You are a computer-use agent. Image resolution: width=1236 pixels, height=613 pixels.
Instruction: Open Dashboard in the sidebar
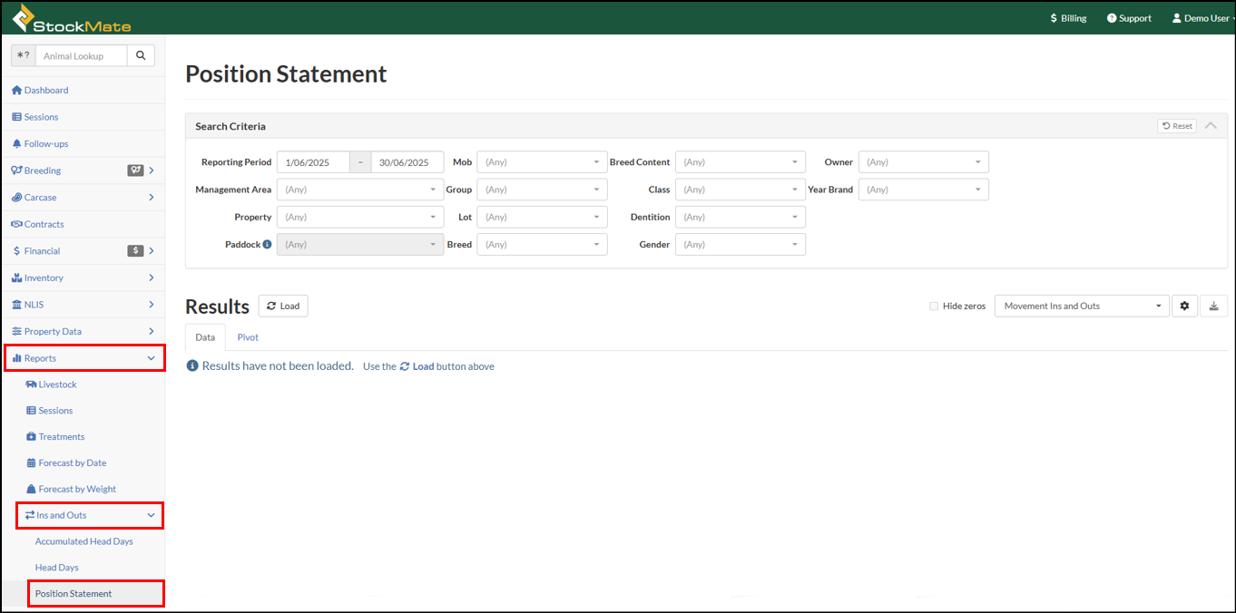(46, 90)
